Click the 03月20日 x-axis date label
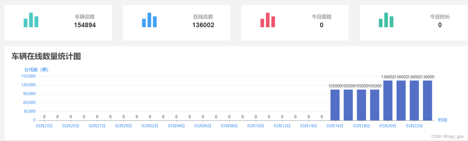The width and height of the screenshot is (468, 141). point(388,126)
